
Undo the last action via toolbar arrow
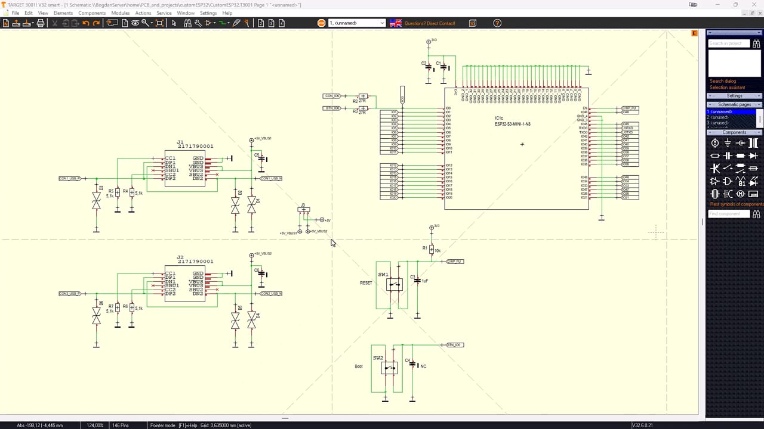pyautogui.click(x=86, y=23)
